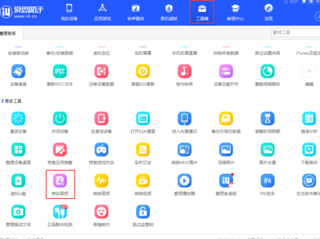Open the 备份引导区数据 tool

click(226, 119)
